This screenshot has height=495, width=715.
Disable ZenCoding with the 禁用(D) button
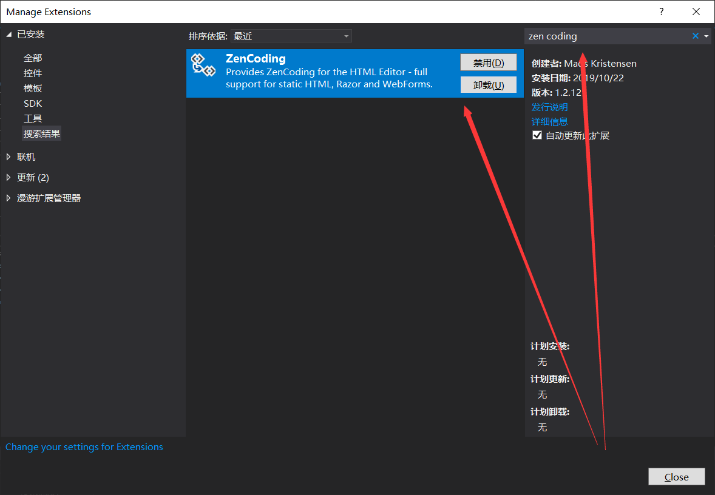click(489, 62)
